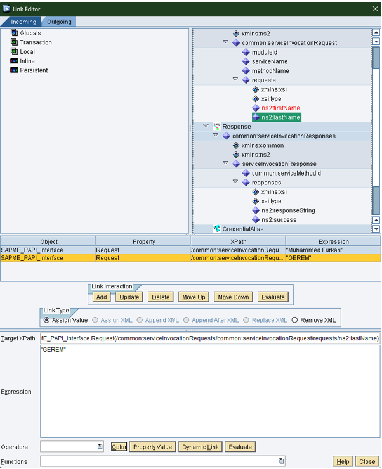The image size is (382, 469).
Task: Select the Inline variable icon
Action: [x=14, y=61]
